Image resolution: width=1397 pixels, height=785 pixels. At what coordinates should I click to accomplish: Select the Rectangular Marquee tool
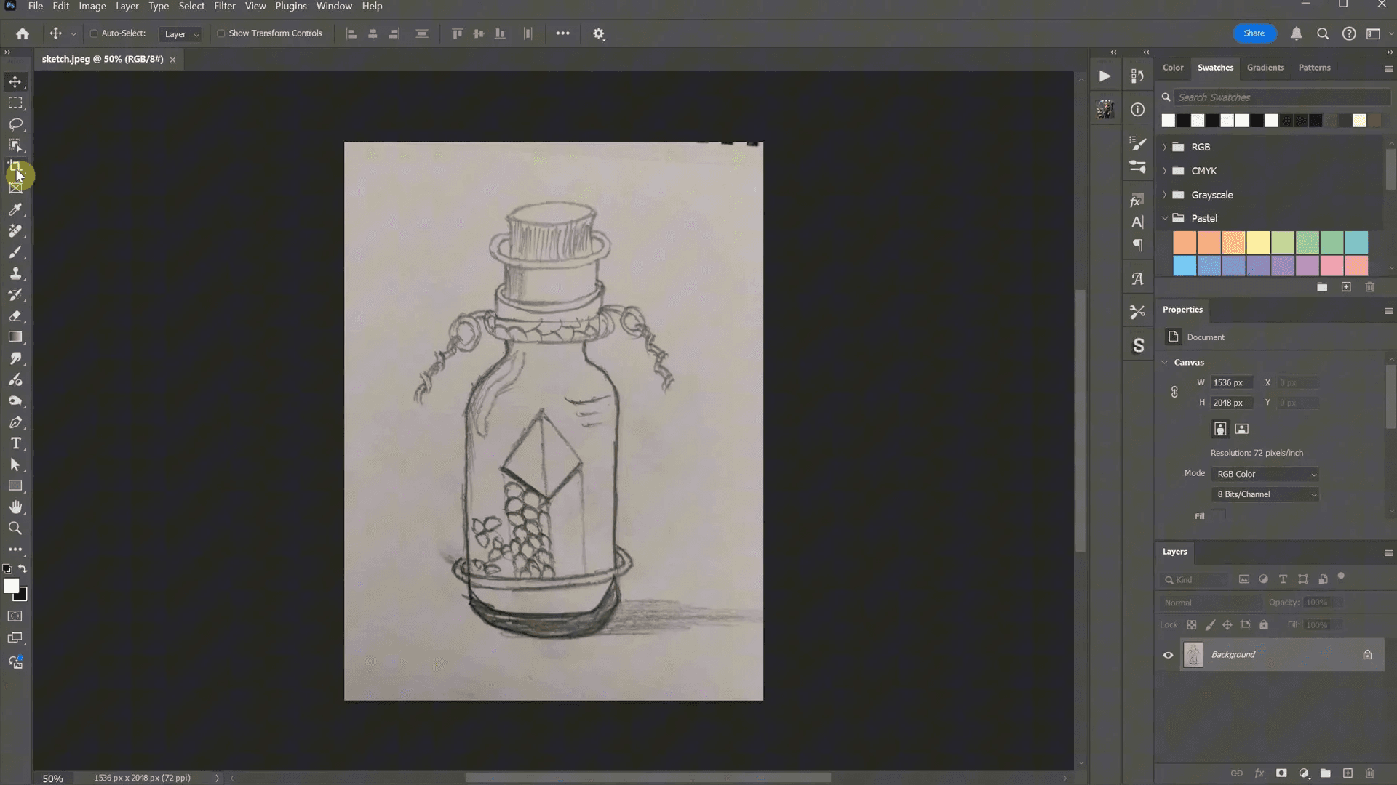(15, 103)
